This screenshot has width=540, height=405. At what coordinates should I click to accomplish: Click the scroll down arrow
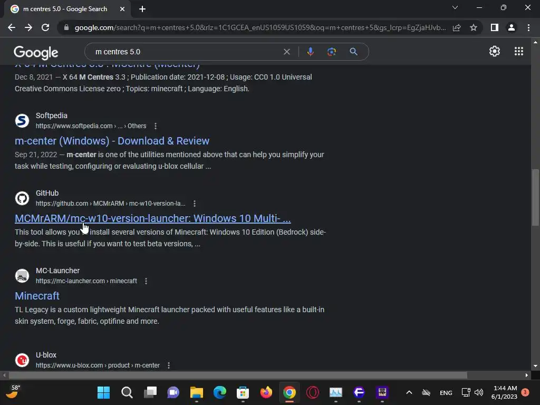click(x=535, y=366)
